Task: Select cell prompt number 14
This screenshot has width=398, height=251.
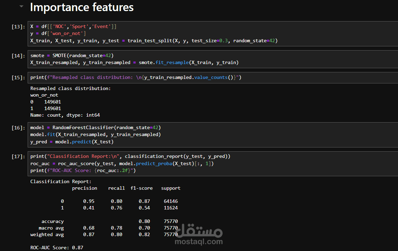Action: click(18, 56)
